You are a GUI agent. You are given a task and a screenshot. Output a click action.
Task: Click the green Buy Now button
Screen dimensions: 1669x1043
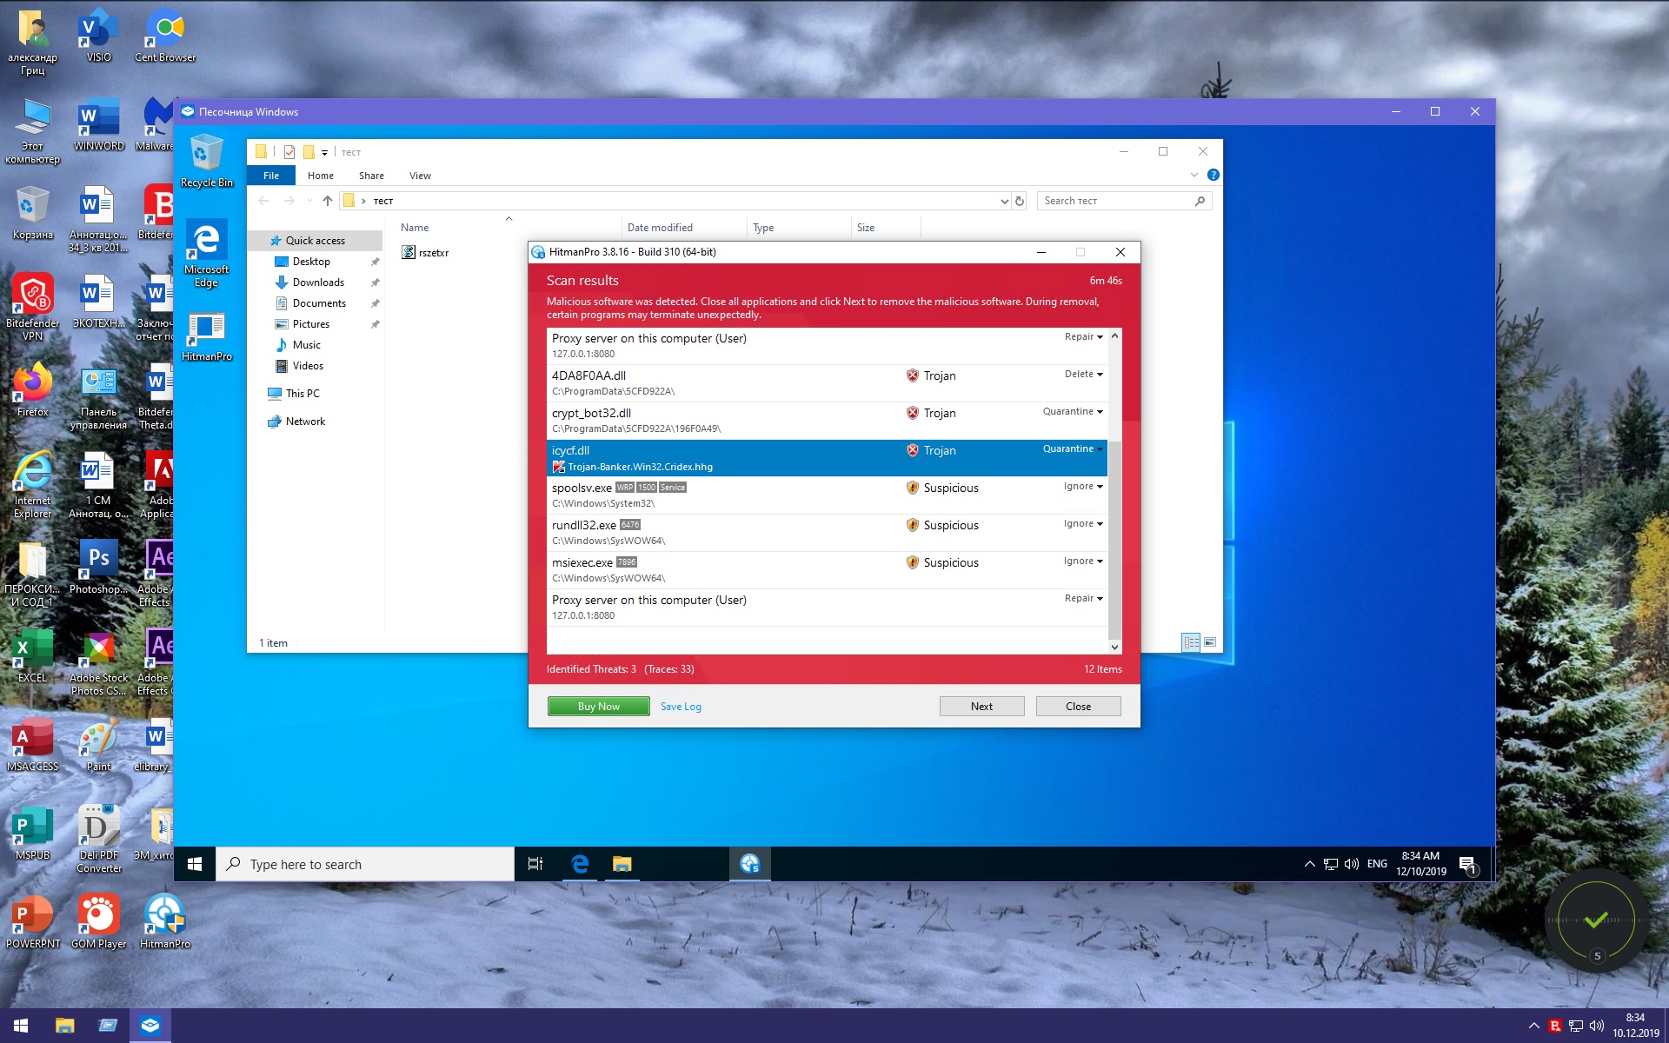coord(598,707)
